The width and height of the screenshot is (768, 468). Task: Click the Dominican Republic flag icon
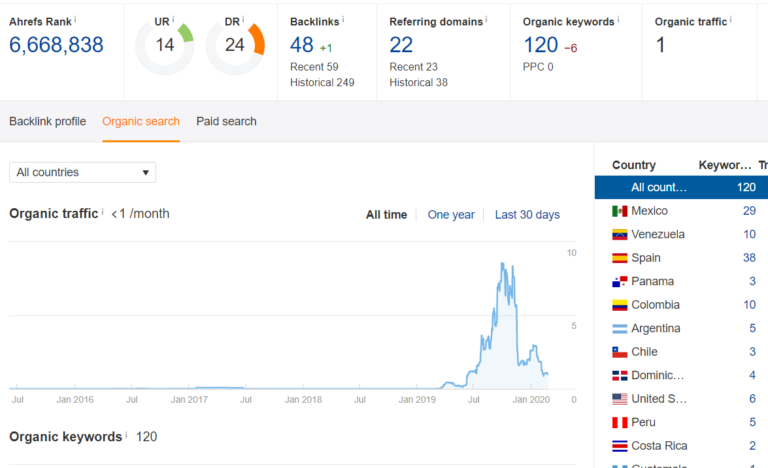point(620,375)
